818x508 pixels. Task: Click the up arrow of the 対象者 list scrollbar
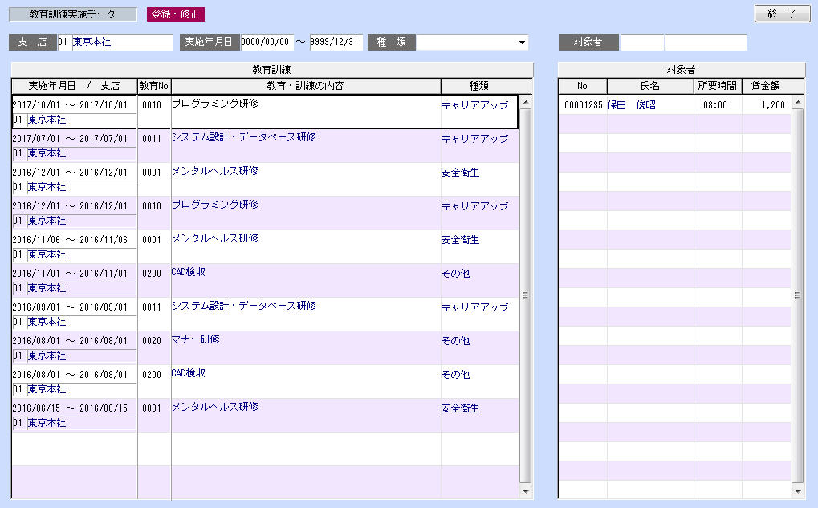click(x=798, y=102)
